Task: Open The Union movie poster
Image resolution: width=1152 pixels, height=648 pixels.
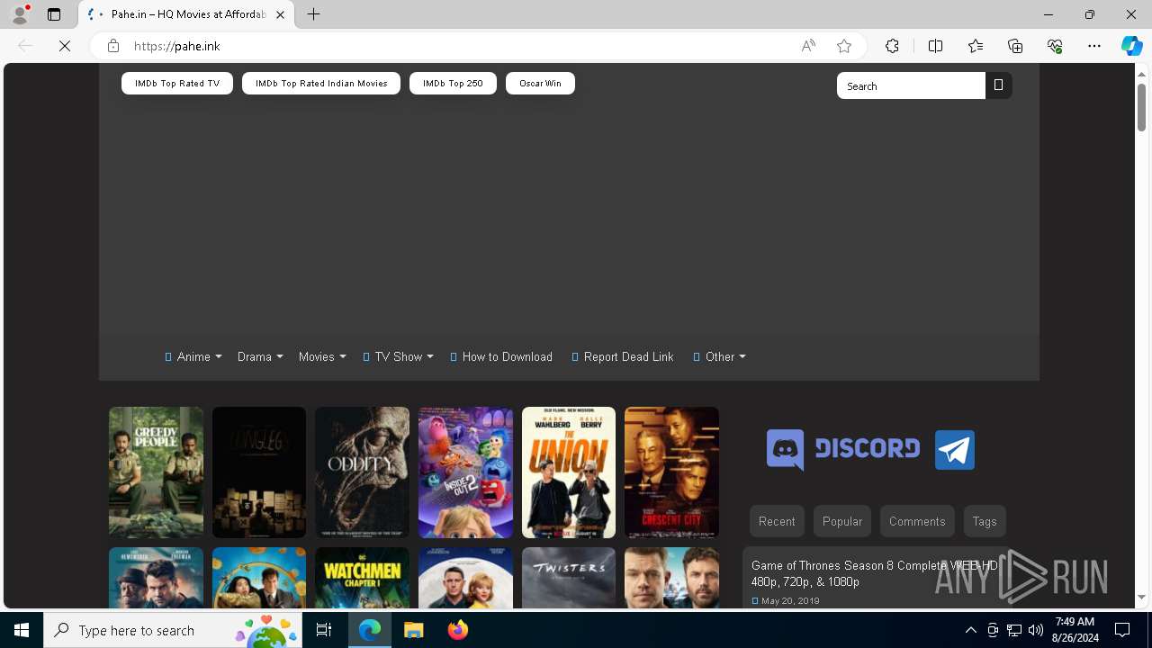Action: click(569, 472)
